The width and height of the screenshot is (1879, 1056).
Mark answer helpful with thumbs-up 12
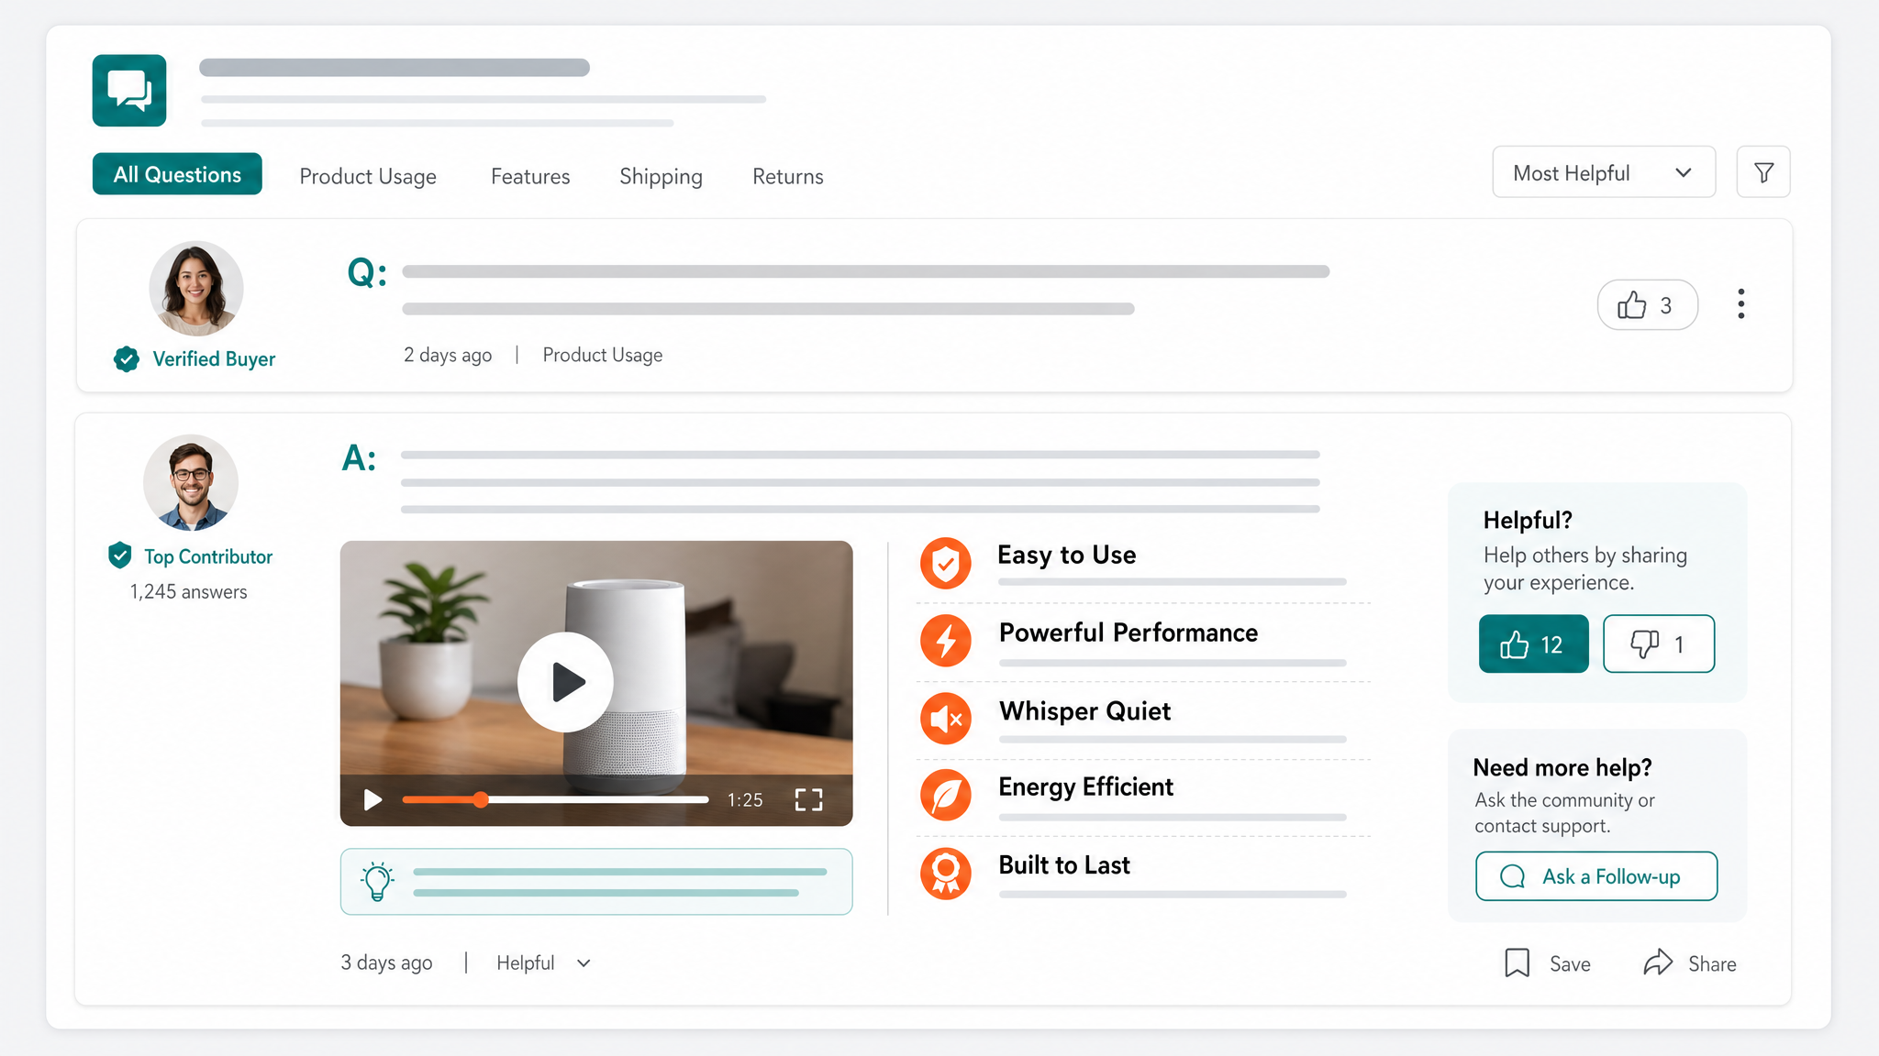pyautogui.click(x=1533, y=644)
